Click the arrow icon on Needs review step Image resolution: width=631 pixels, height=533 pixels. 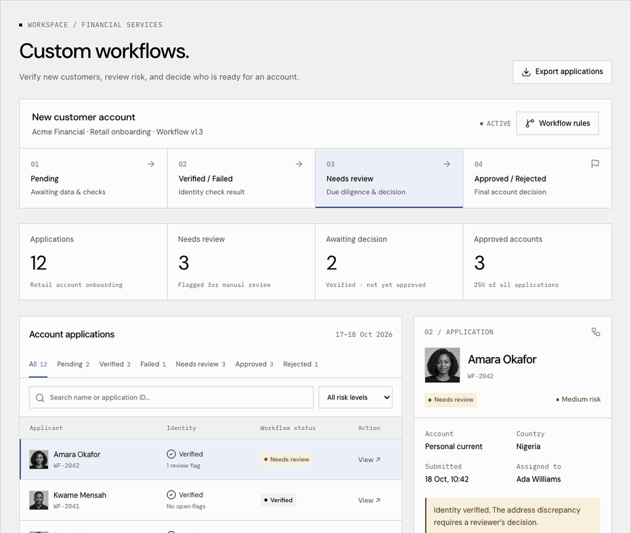447,164
